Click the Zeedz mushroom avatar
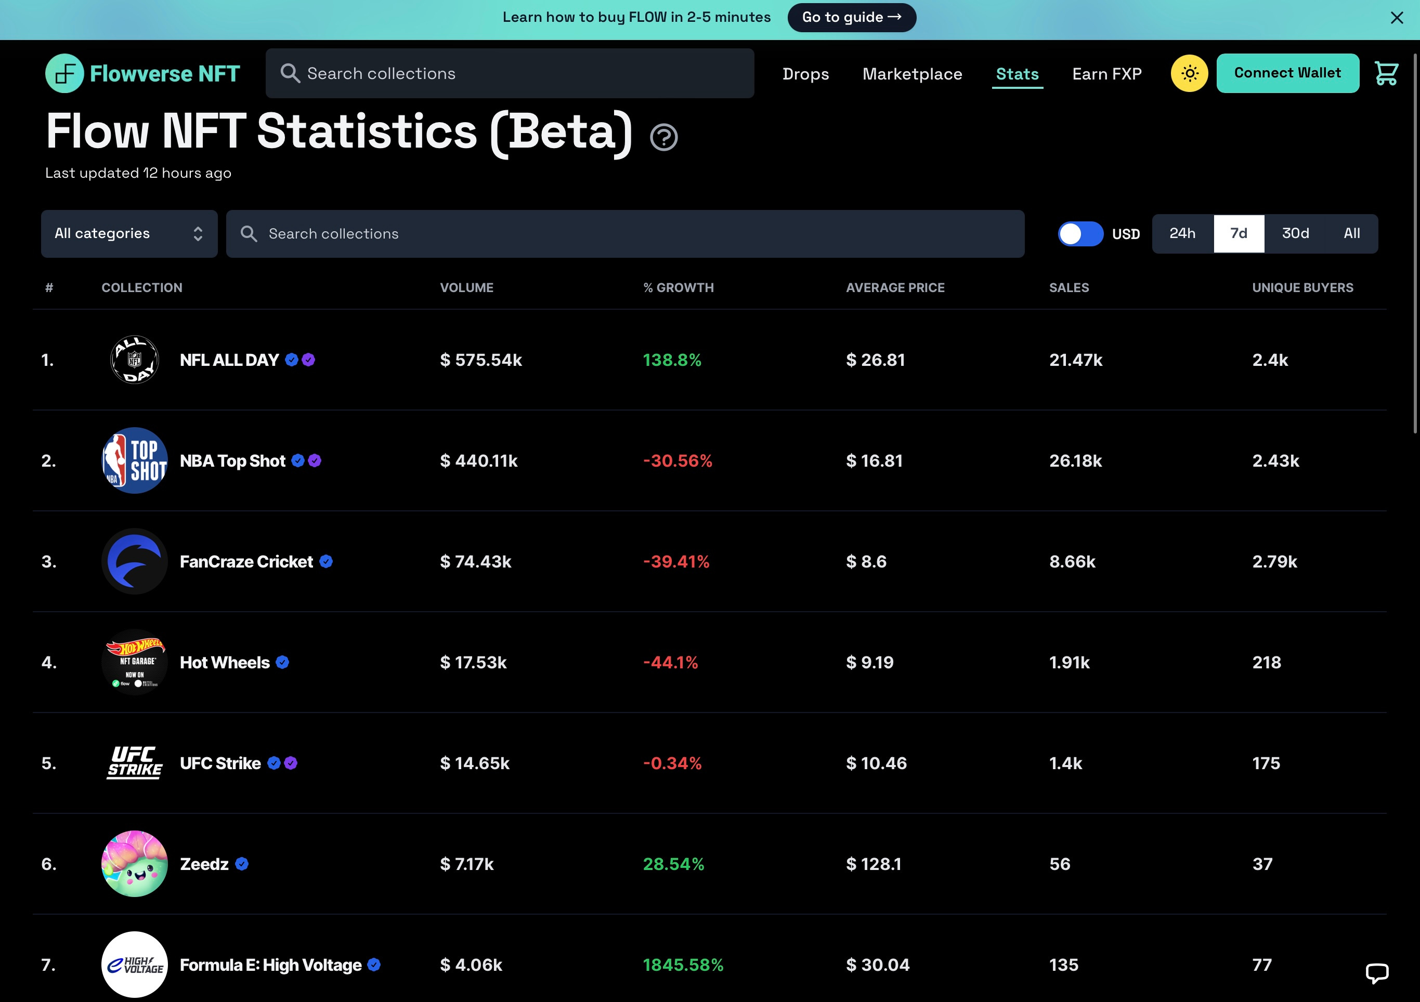This screenshot has height=1002, width=1420. (134, 864)
